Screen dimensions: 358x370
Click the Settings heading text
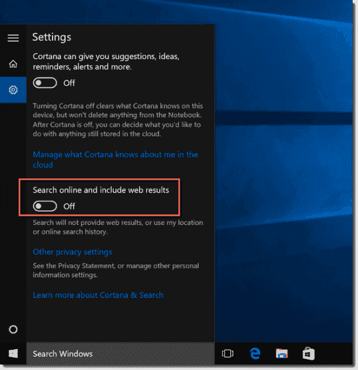click(52, 37)
